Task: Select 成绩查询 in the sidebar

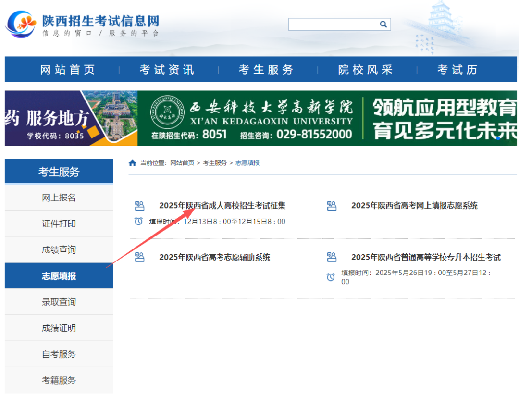Action: pyautogui.click(x=59, y=250)
